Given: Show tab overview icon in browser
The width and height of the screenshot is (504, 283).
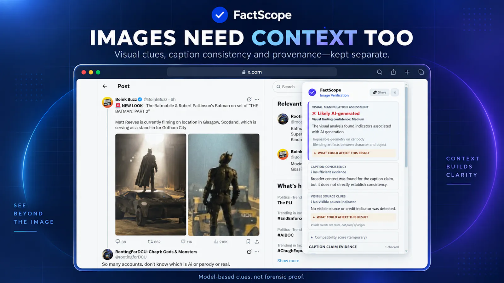Looking at the screenshot, I should tap(421, 72).
